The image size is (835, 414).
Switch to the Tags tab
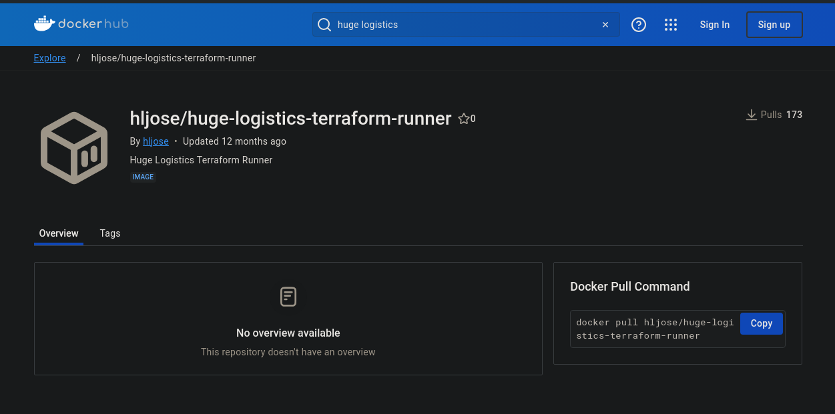pyautogui.click(x=110, y=233)
